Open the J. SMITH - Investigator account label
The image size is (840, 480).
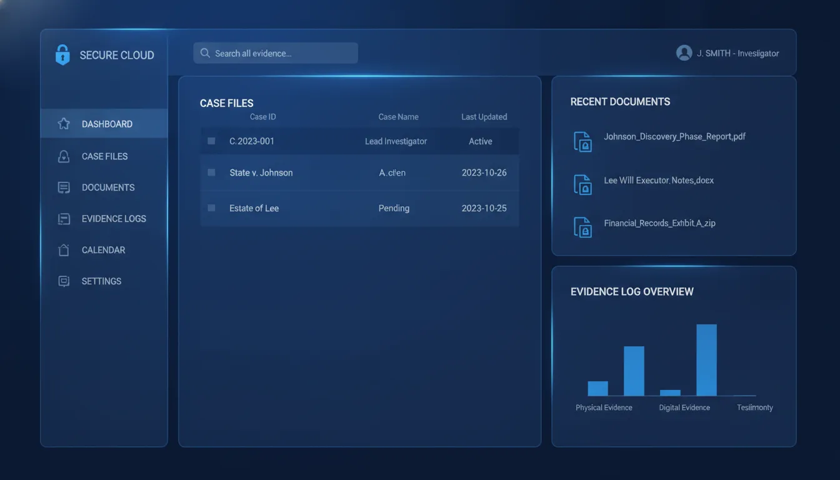pos(737,54)
